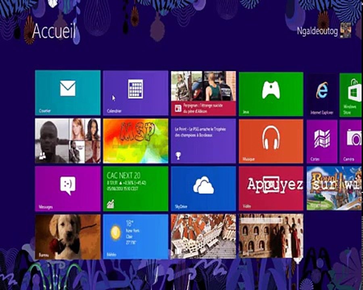This screenshot has height=290, width=363.
Task: Click the user account avatar picture
Action: pyautogui.click(x=345, y=30)
